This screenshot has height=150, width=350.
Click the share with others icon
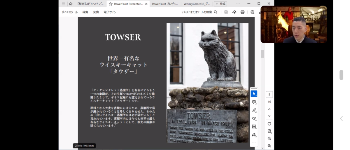point(253,12)
